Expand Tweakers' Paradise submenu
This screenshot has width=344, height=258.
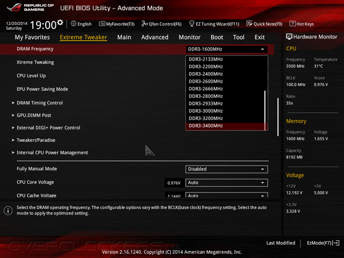click(36, 140)
